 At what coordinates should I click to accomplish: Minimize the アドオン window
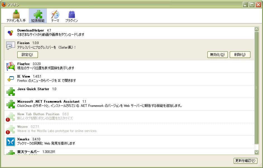(245, 4)
